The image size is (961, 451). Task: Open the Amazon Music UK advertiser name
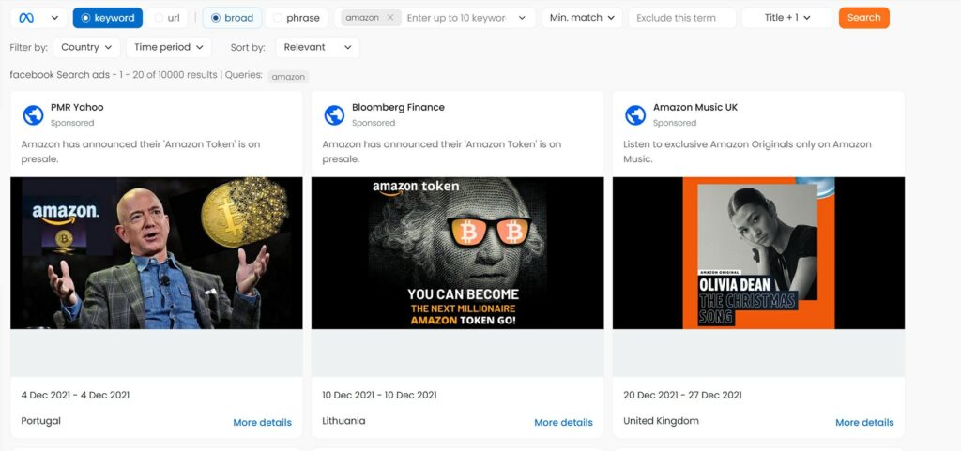pos(695,107)
